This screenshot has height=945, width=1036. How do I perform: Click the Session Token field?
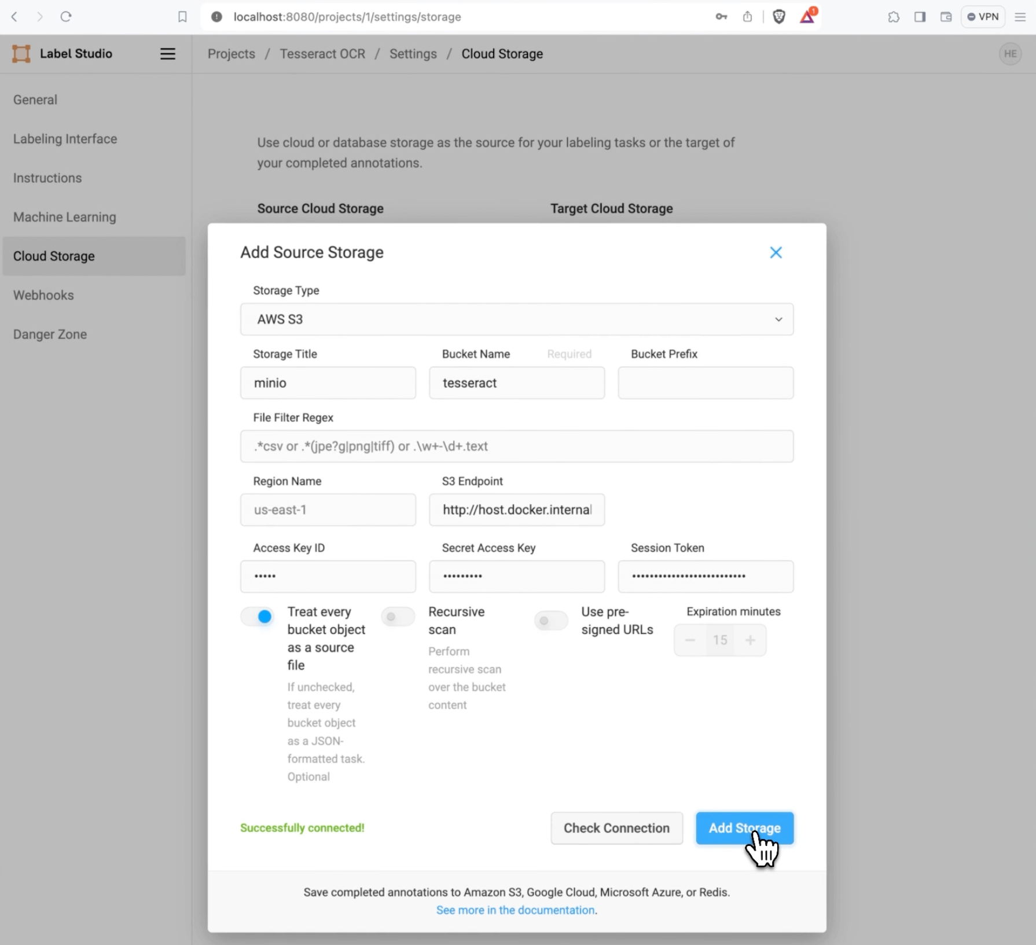(706, 576)
